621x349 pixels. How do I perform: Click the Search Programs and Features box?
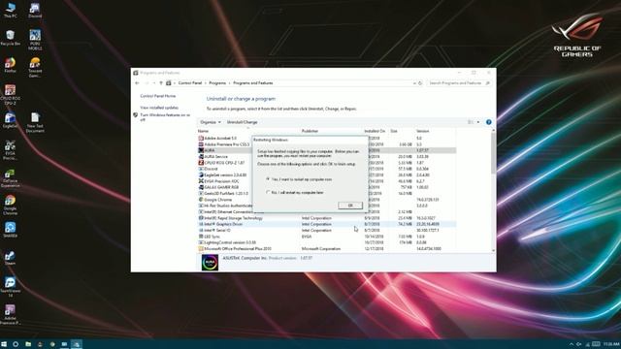pyautogui.click(x=459, y=83)
